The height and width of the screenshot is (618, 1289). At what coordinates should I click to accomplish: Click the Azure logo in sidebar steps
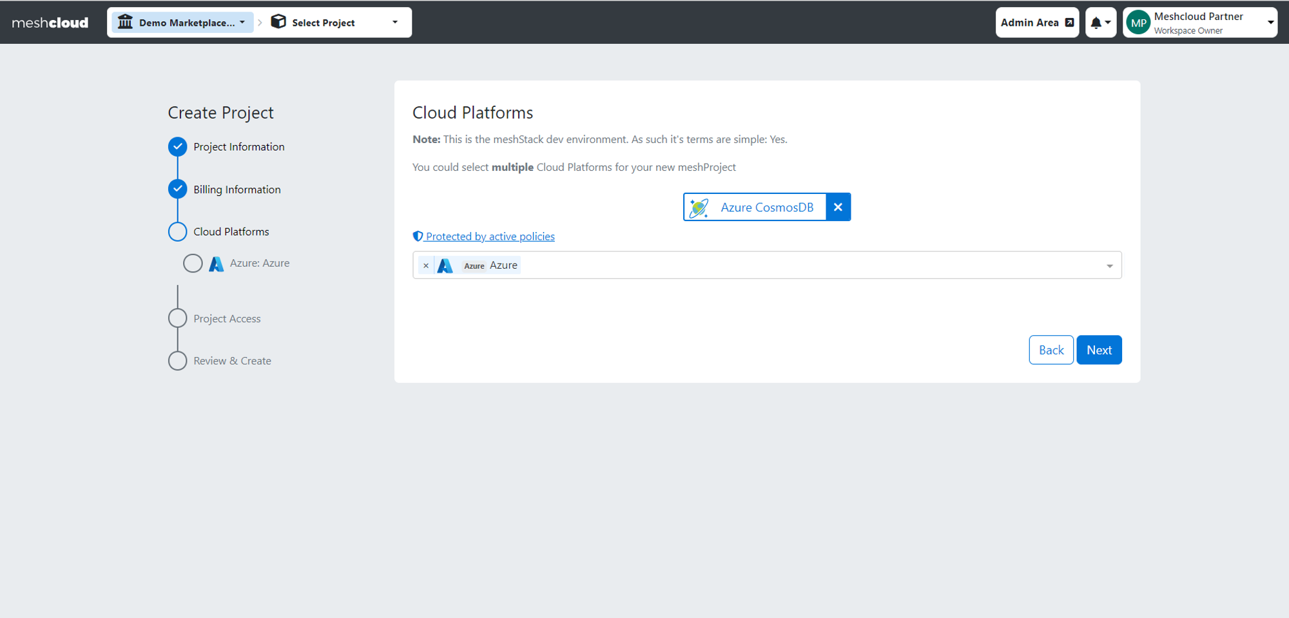217,264
